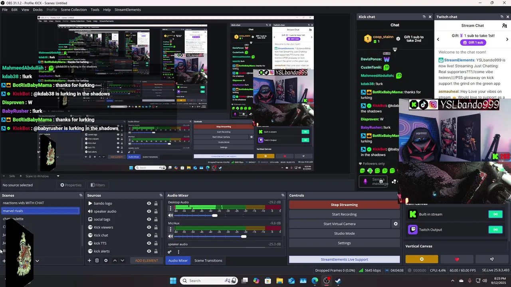
Task: Click the Windows taskbar Search box
Action: tap(209, 281)
